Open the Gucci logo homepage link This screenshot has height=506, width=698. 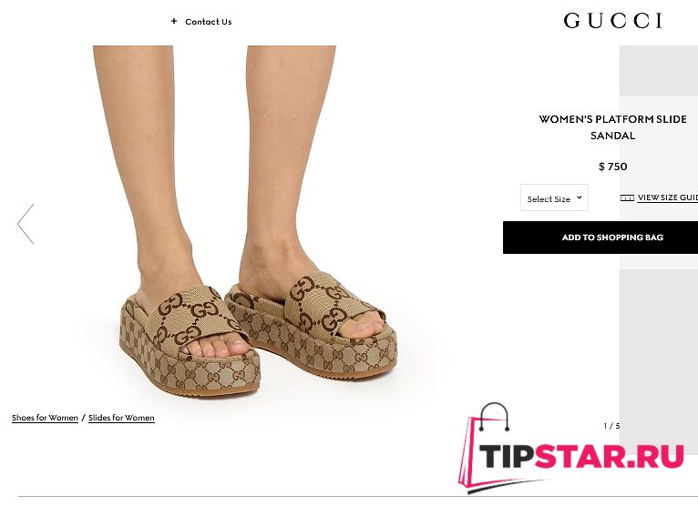tap(613, 21)
